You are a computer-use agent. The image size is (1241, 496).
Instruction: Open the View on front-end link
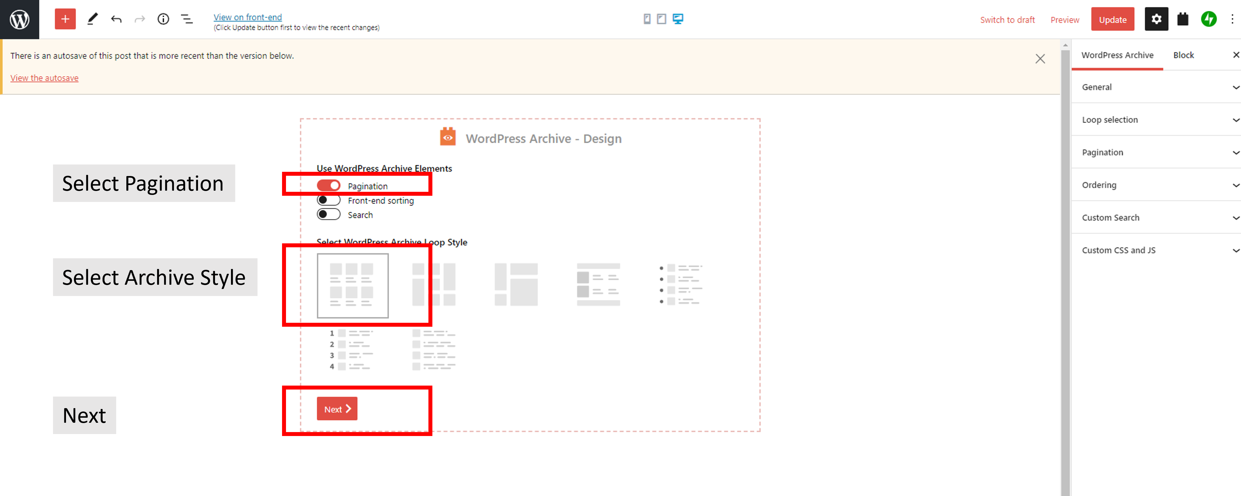click(x=248, y=17)
